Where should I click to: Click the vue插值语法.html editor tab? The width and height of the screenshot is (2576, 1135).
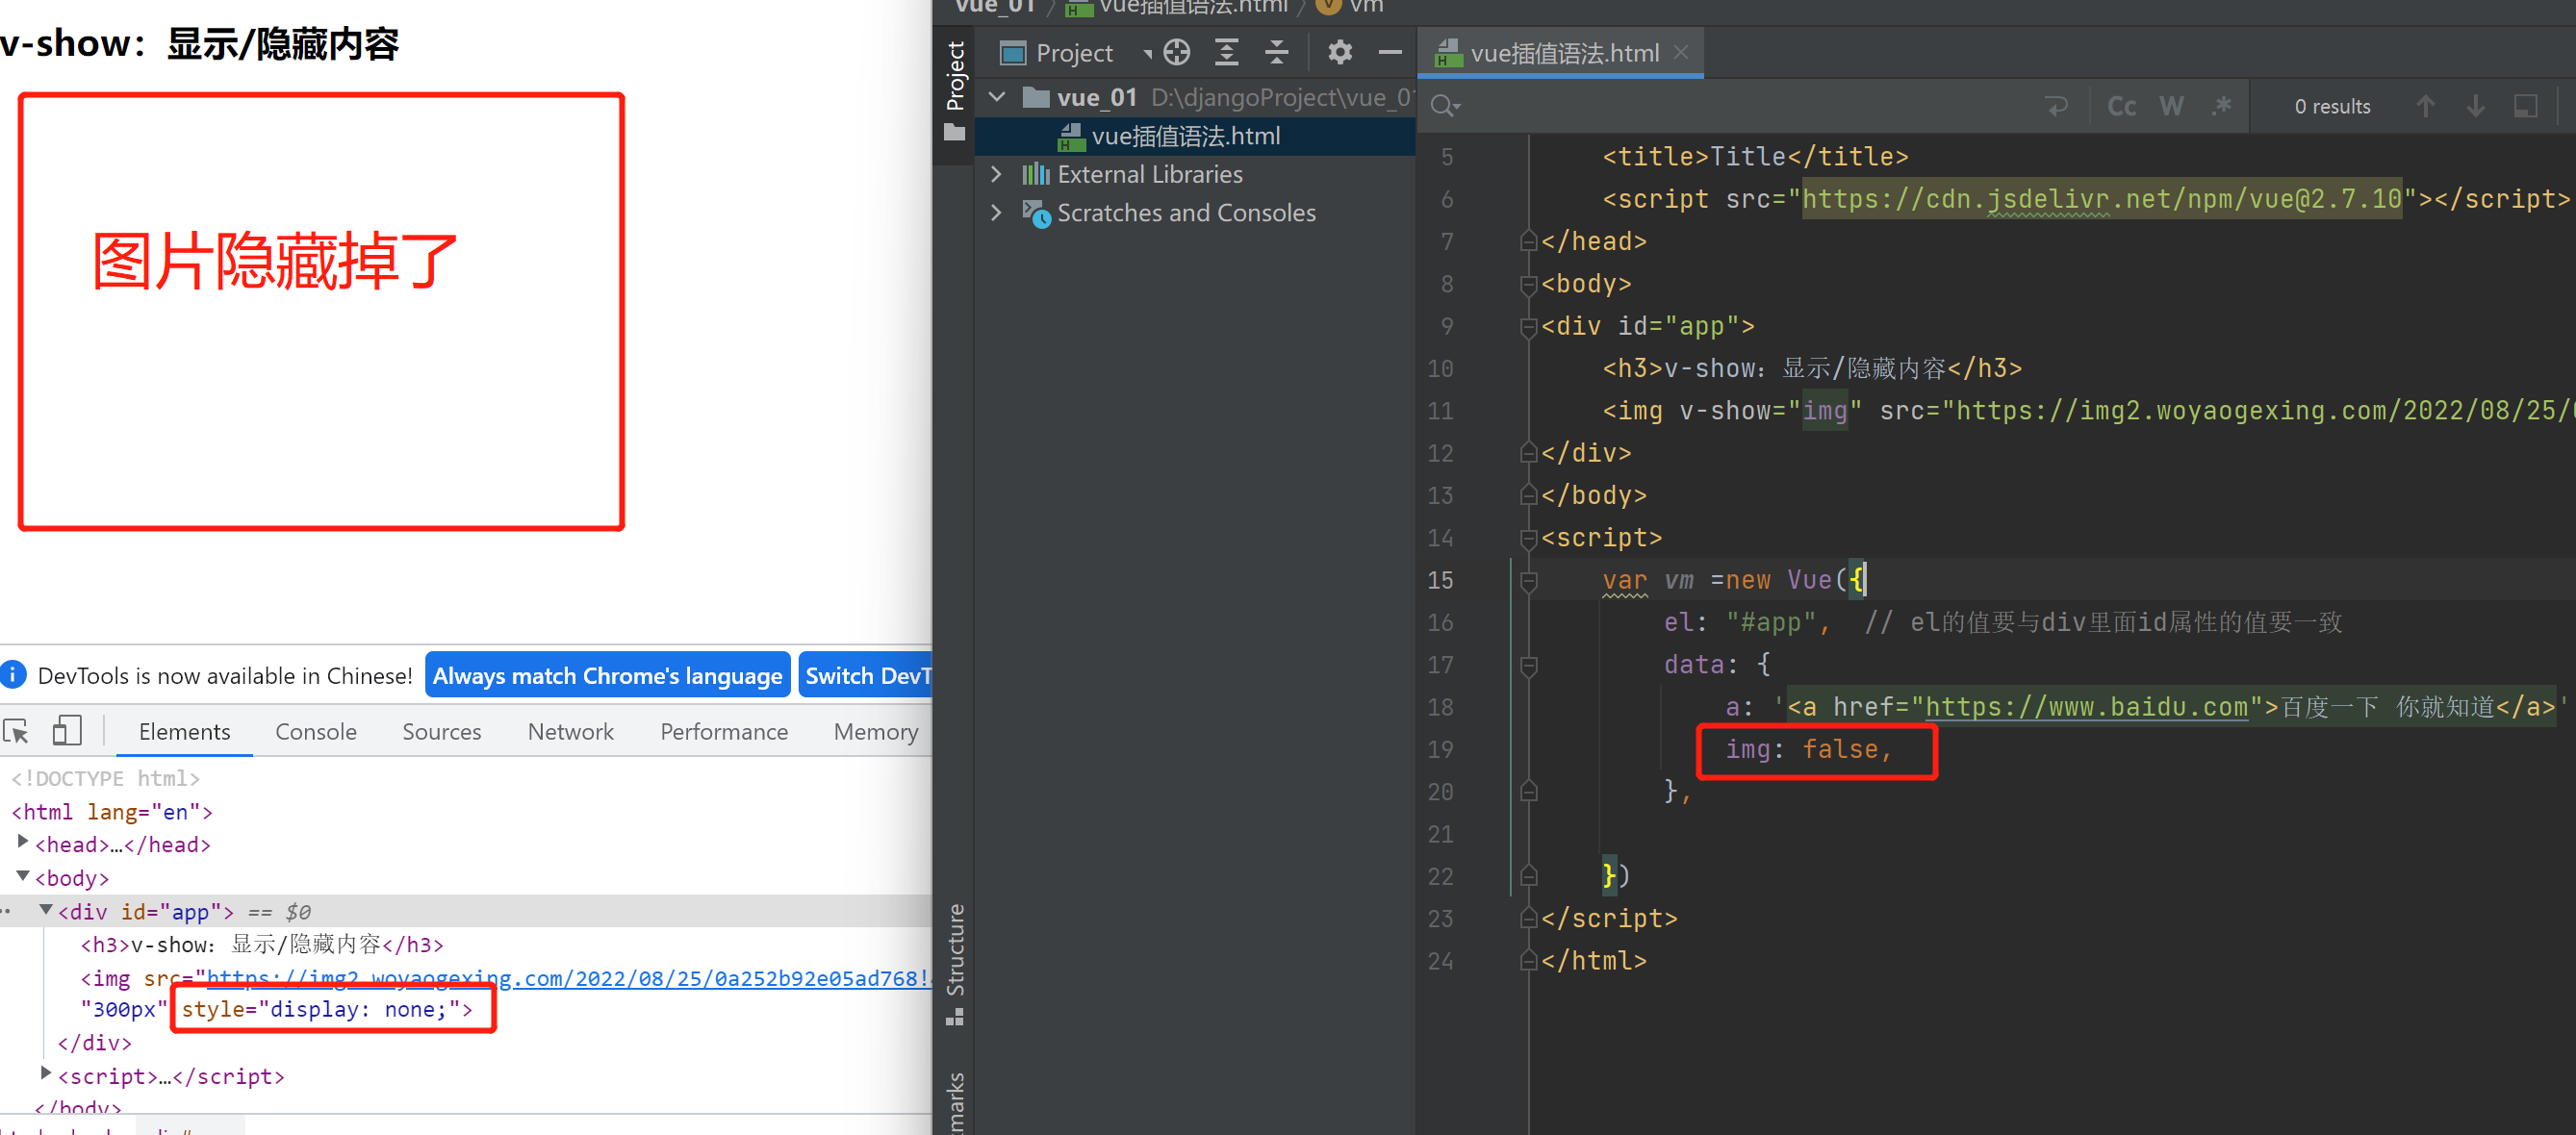point(1562,52)
